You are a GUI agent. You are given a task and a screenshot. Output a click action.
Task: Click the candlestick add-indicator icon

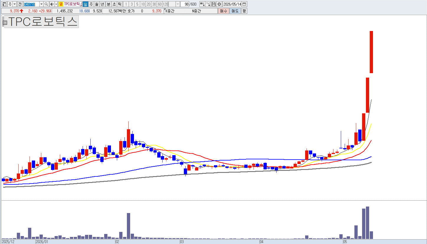202,4
